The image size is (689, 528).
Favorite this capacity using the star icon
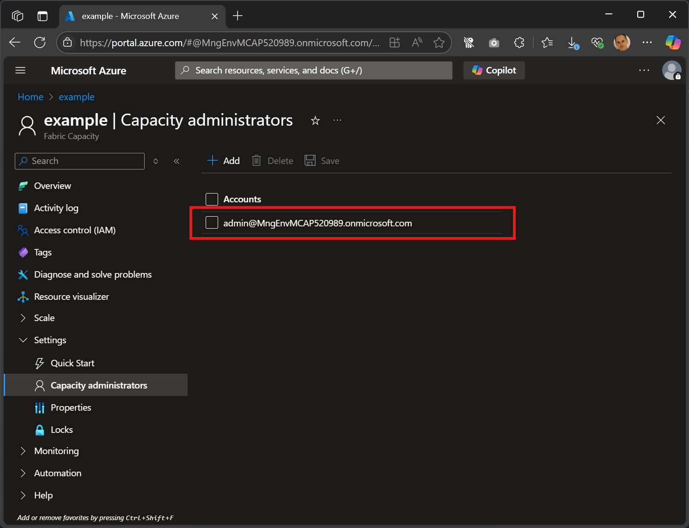pos(315,120)
